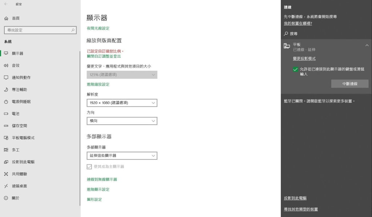
Task: Open 投影到此電腦 in sidebar
Action: tap(23, 162)
